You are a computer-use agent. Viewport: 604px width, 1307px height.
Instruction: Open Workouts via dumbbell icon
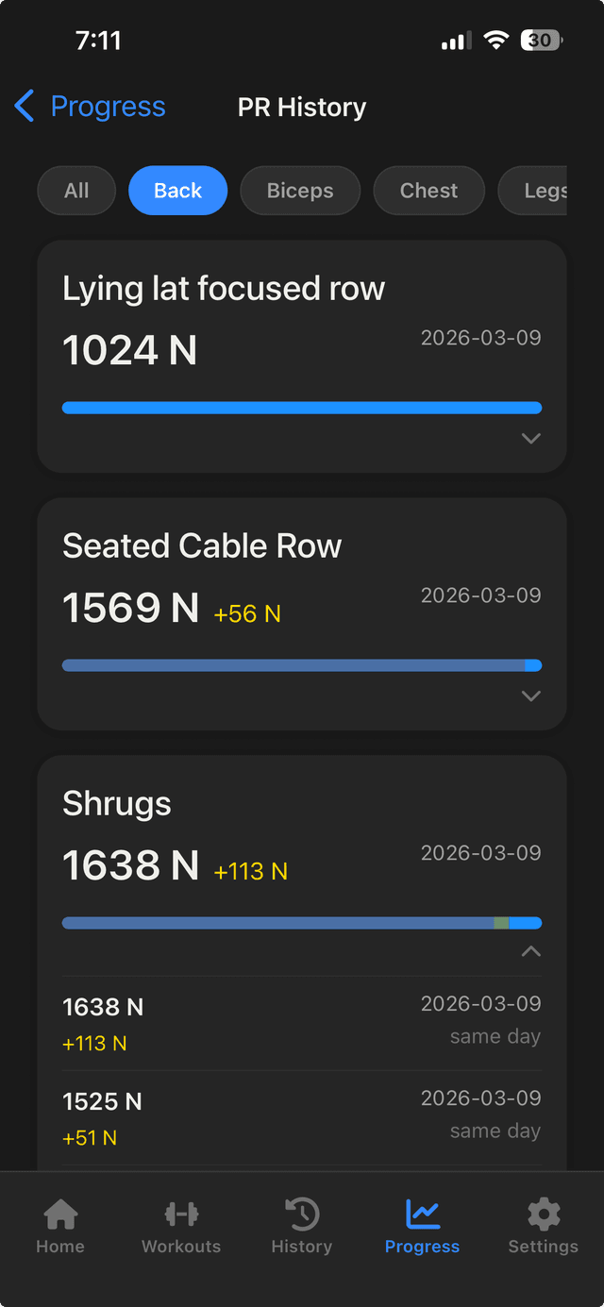pos(181,1214)
